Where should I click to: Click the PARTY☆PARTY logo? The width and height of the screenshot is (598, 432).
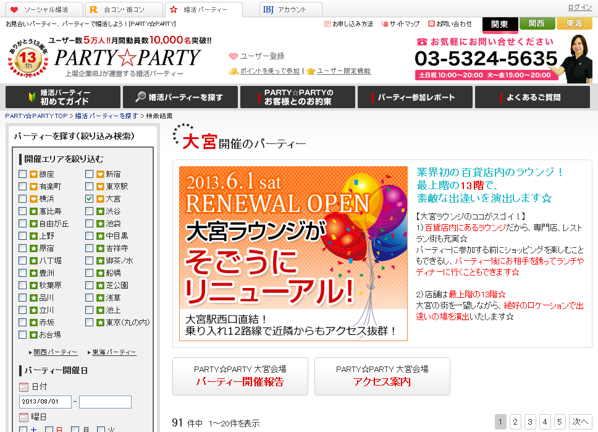pos(127,57)
